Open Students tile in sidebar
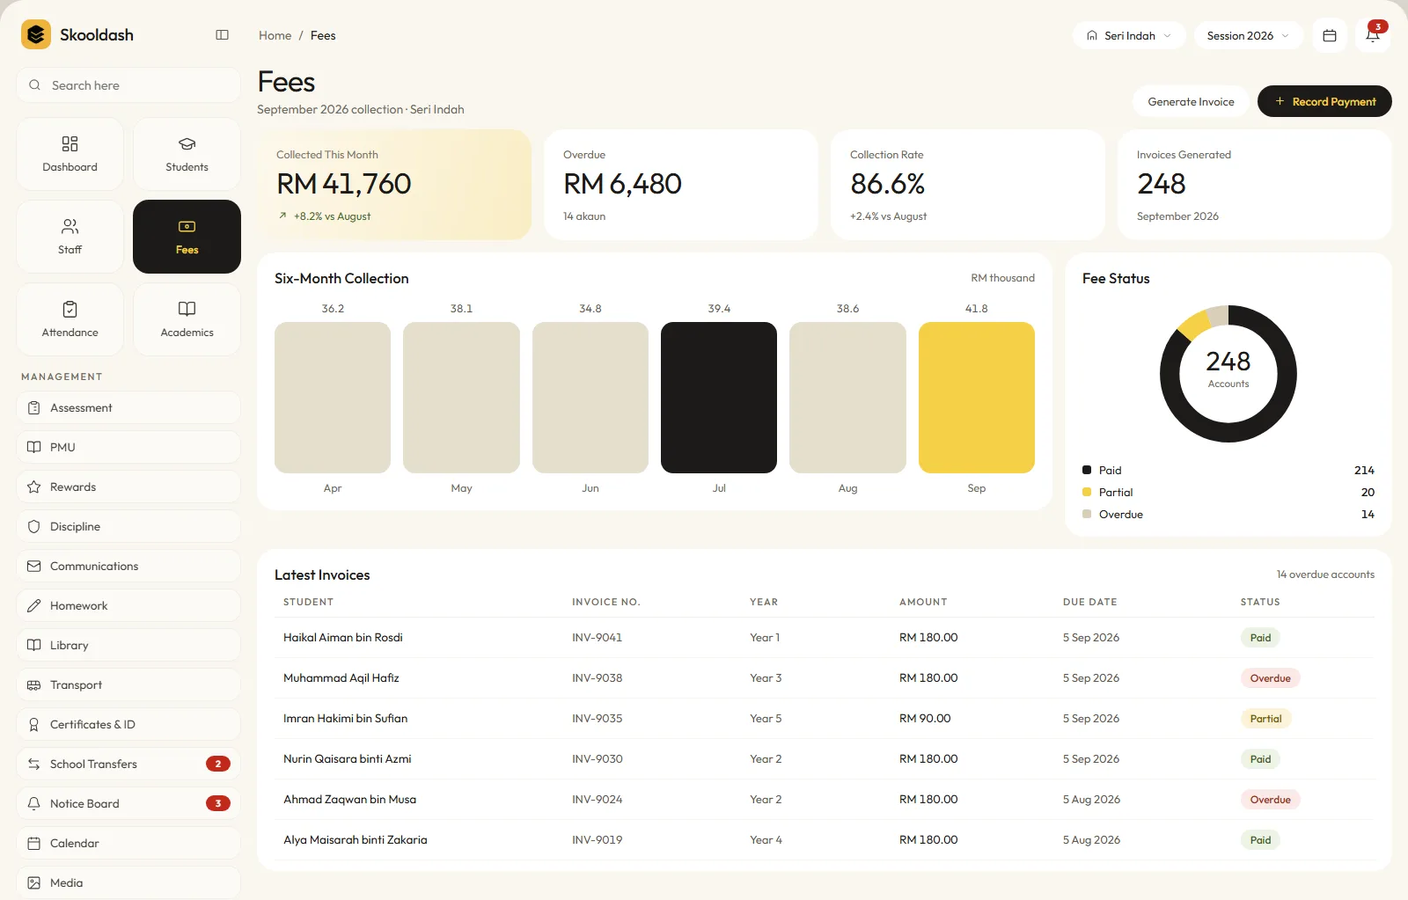 pos(187,154)
